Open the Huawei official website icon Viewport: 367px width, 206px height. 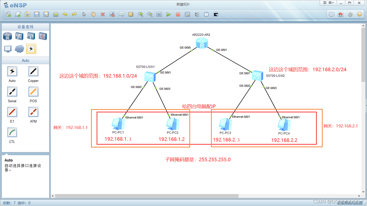click(341, 14)
